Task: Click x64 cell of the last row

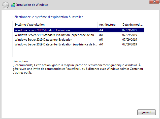Action: pyautogui.click(x=101, y=44)
